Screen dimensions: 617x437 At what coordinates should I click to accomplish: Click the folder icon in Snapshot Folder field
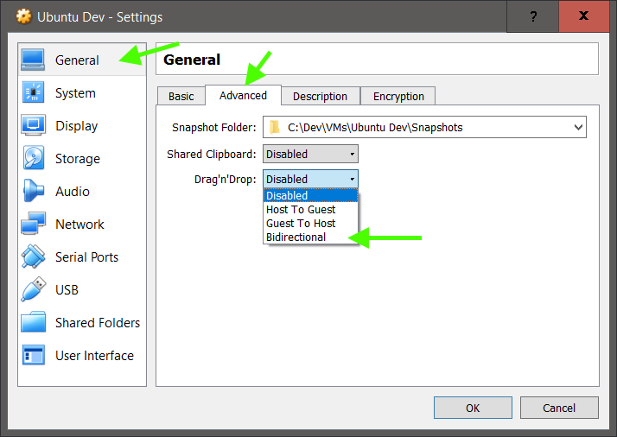(274, 127)
